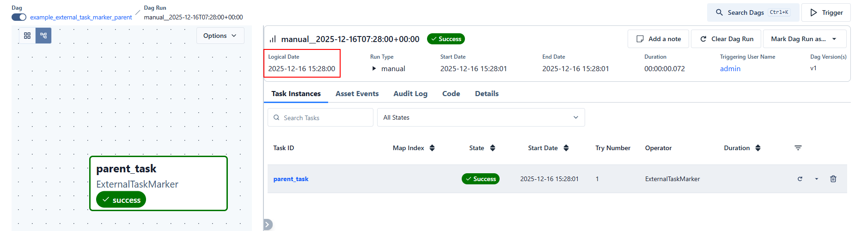The image size is (855, 231).
Task: Click the dag run bar chart icon
Action: (x=273, y=39)
